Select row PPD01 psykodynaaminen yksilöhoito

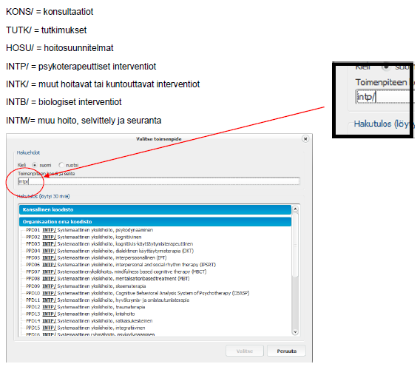[x=89, y=230]
